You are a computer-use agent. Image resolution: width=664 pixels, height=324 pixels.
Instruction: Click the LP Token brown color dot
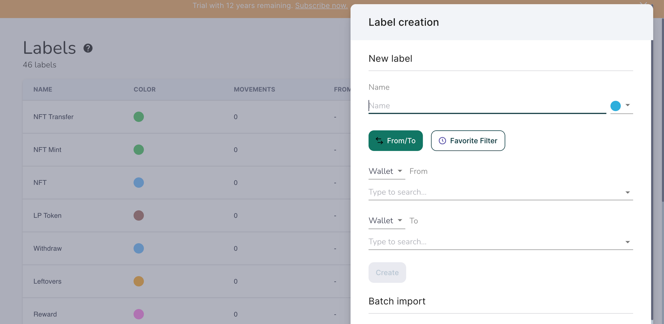[138, 216]
